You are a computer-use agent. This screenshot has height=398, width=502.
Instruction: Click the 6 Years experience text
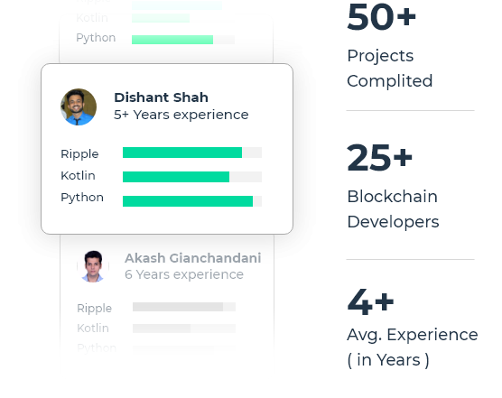pos(184,274)
